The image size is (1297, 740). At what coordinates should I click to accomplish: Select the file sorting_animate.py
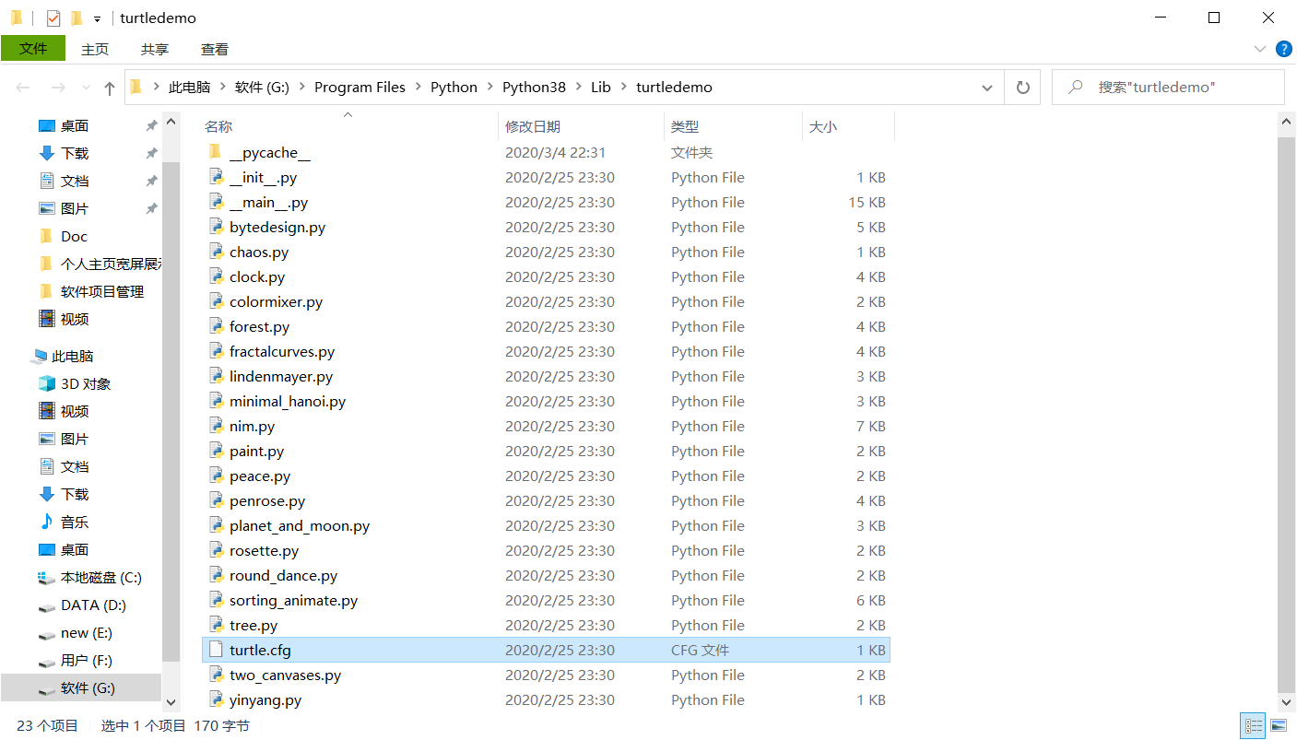coord(293,600)
